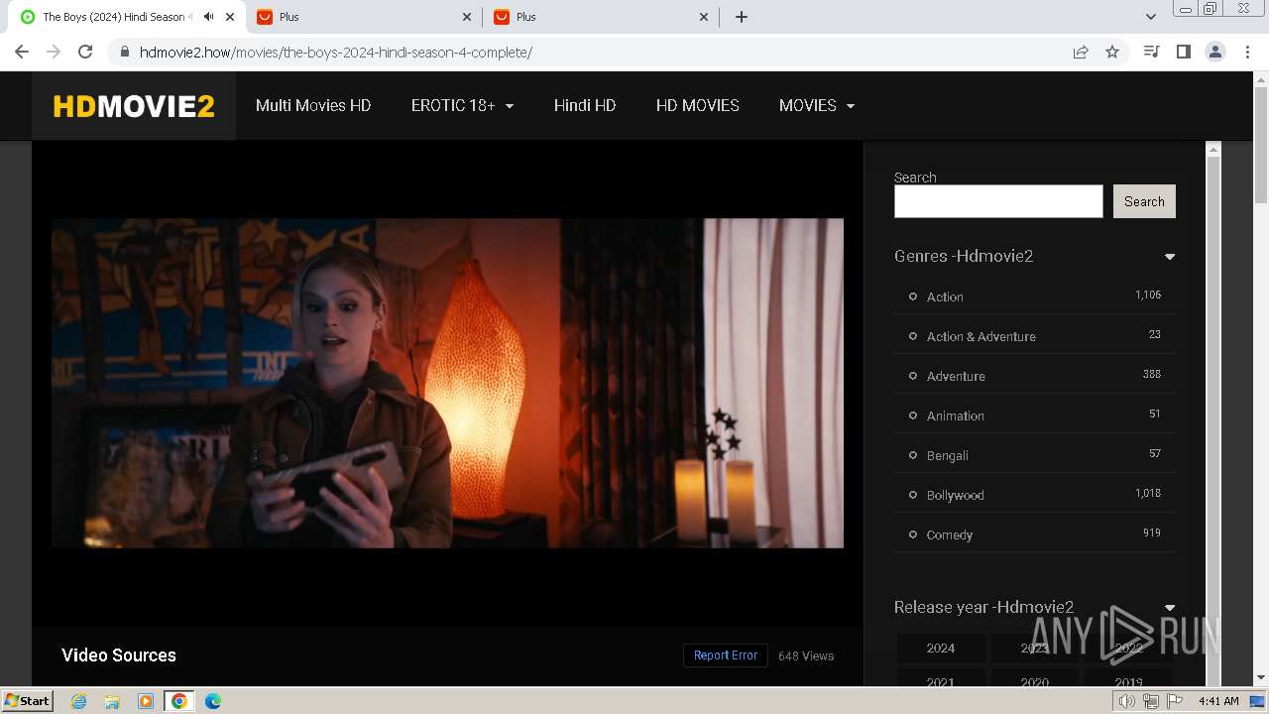Click the taskbar clock 4:41 AM

[1218, 701]
